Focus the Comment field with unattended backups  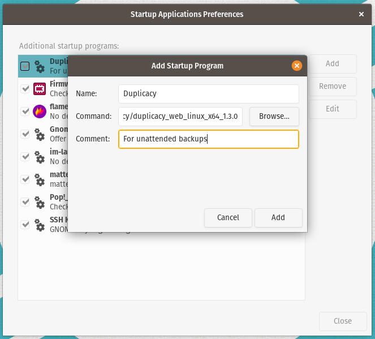point(209,139)
